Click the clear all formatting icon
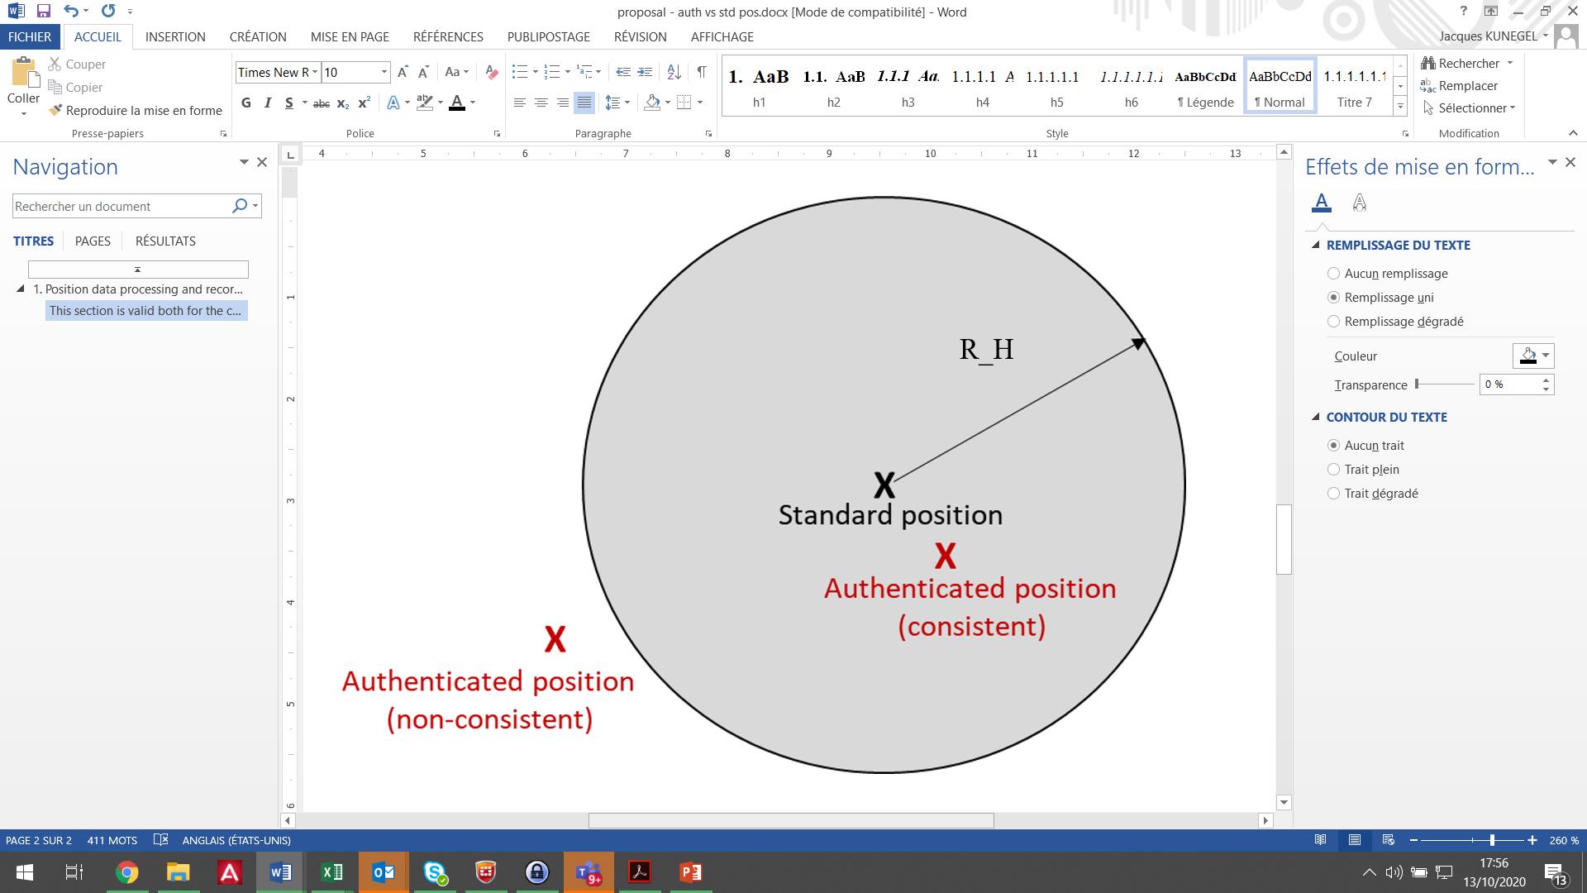The image size is (1587, 893). [x=492, y=72]
